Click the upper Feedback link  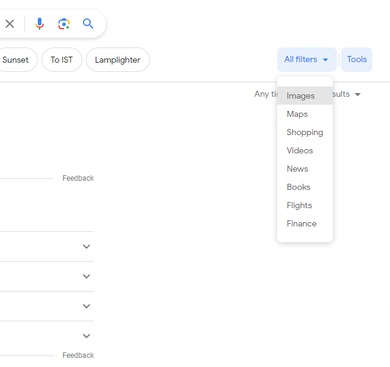pyautogui.click(x=78, y=178)
